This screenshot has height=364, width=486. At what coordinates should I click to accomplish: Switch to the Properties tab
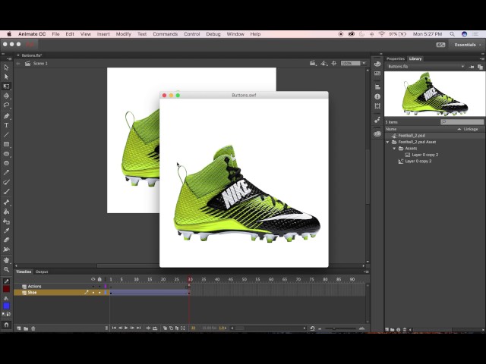coord(396,58)
